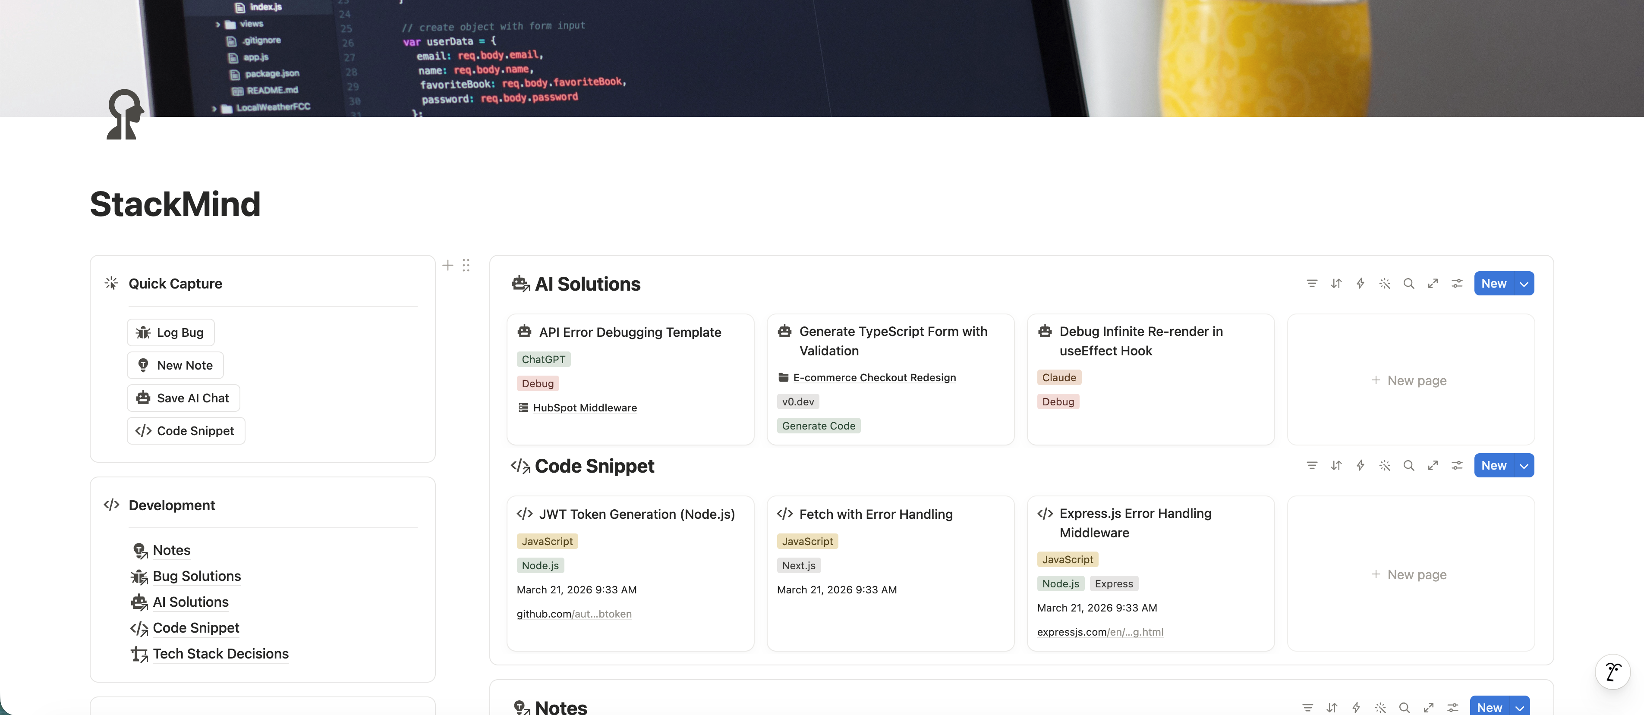Screen dimensions: 1644x715
Task: Click the sort icon above the Code Snippet gallery
Action: click(x=1336, y=466)
